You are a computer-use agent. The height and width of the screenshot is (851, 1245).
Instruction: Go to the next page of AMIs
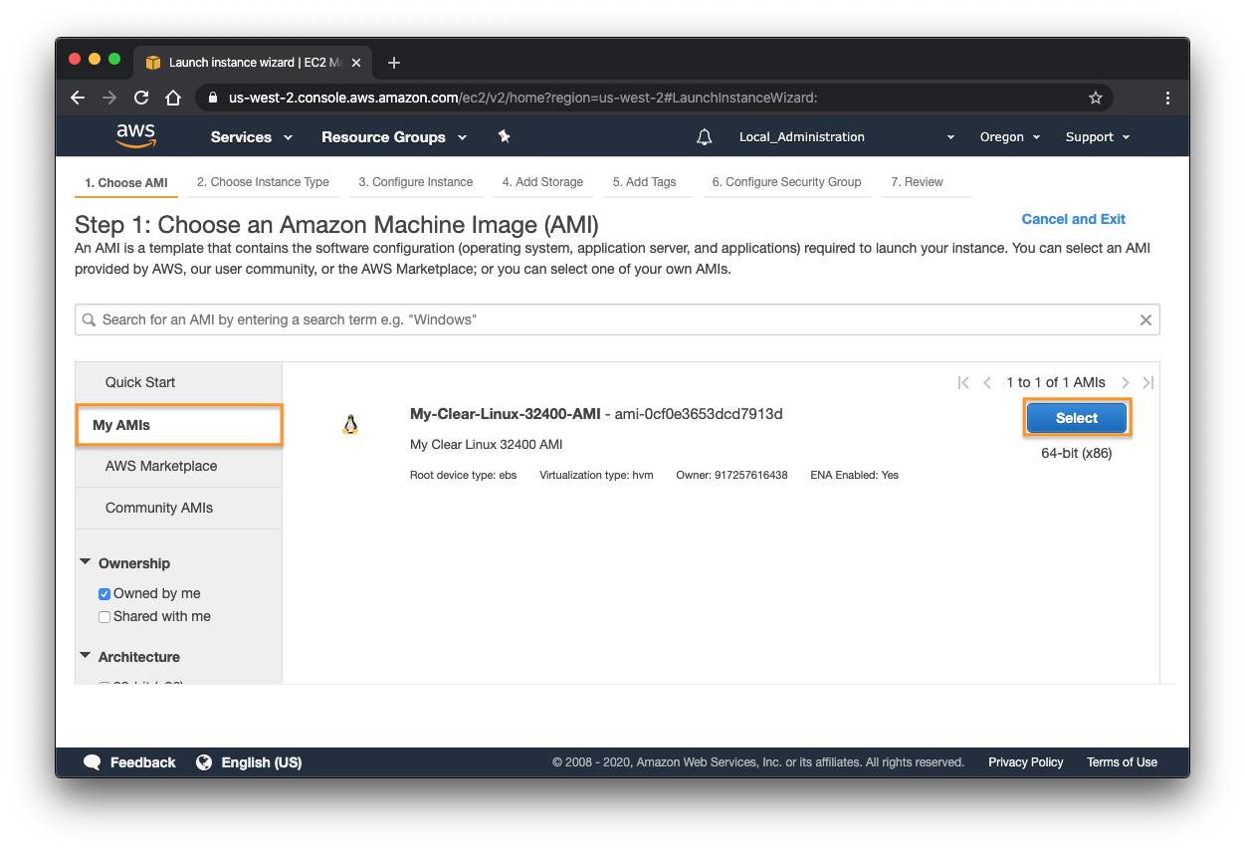[1126, 382]
